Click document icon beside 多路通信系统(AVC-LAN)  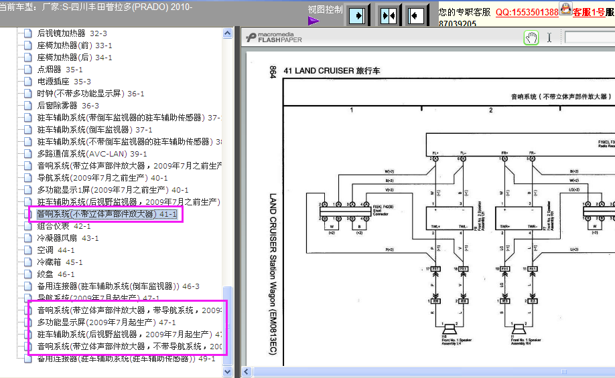point(28,154)
